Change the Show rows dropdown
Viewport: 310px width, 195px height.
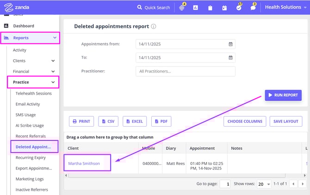point(264,184)
